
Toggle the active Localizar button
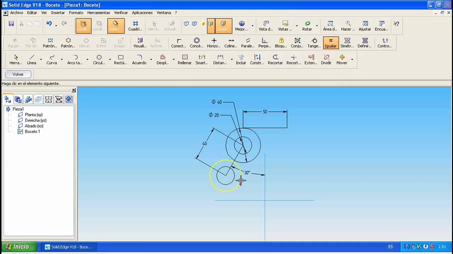point(84,26)
